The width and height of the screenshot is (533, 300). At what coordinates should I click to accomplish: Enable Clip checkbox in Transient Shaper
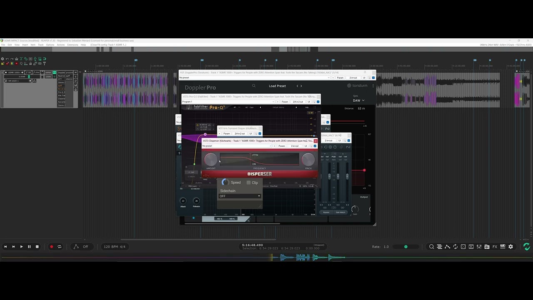click(x=249, y=182)
